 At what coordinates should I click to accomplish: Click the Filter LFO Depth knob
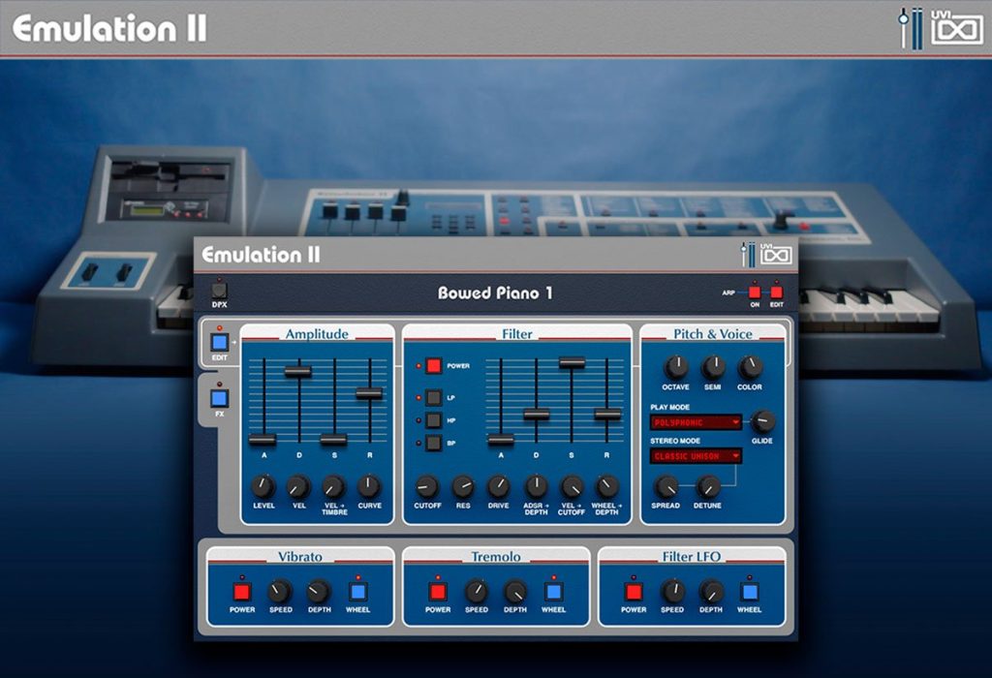tap(711, 592)
